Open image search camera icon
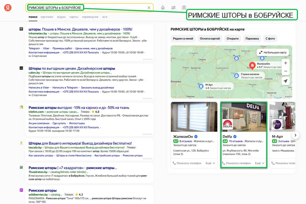Viewport: 306px width, 204px height. 184,7
